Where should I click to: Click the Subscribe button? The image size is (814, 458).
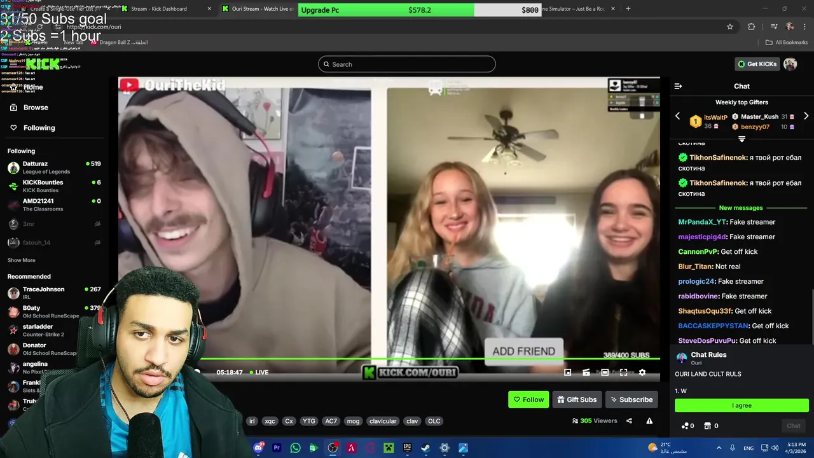[x=631, y=399]
